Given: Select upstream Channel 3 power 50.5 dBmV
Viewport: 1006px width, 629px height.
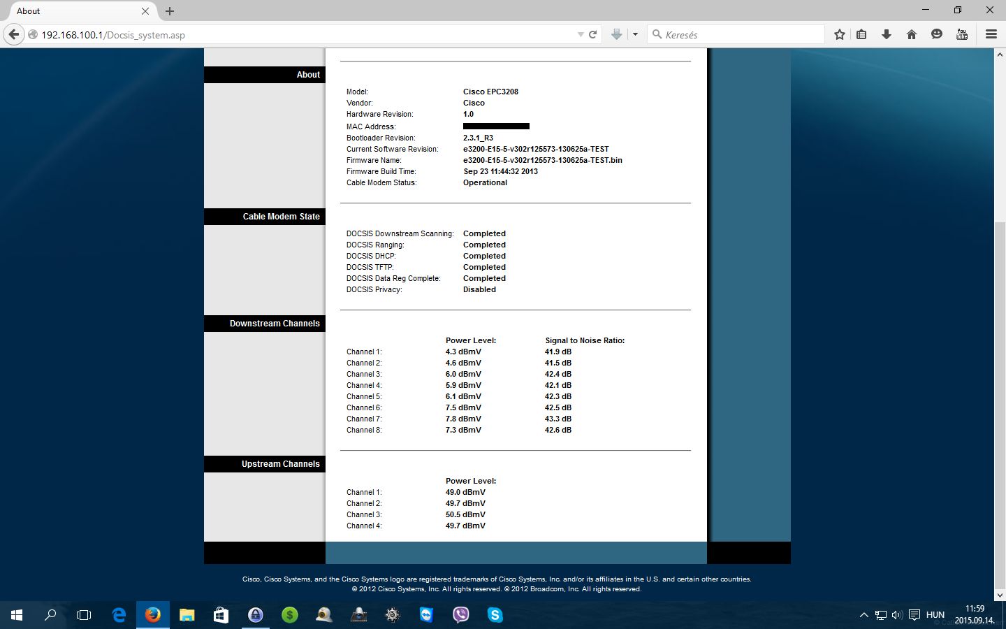Looking at the screenshot, I should click(x=465, y=514).
